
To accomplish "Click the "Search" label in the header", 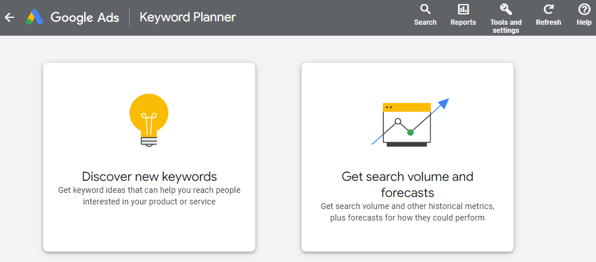I will [425, 22].
